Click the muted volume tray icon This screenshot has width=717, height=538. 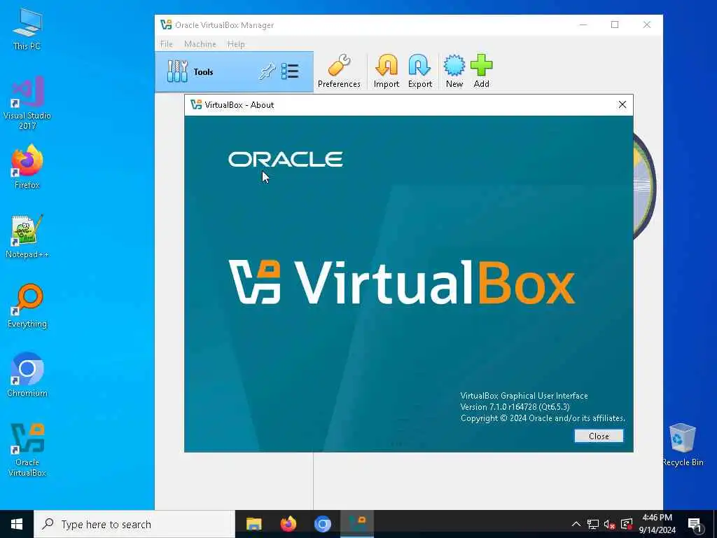point(609,524)
